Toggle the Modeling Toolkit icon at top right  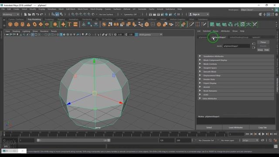(260, 14)
